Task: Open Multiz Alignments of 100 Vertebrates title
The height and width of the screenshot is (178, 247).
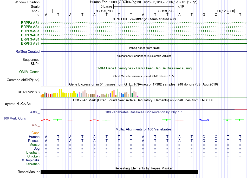Action: 144,129
